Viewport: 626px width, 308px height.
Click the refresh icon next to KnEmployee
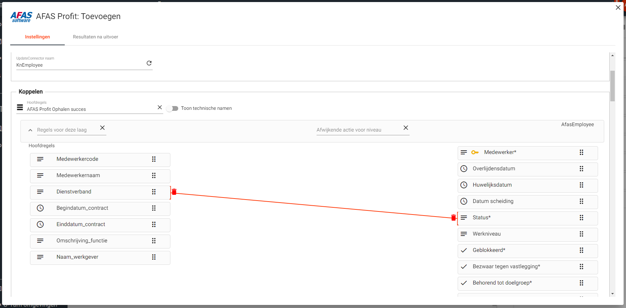pos(149,63)
